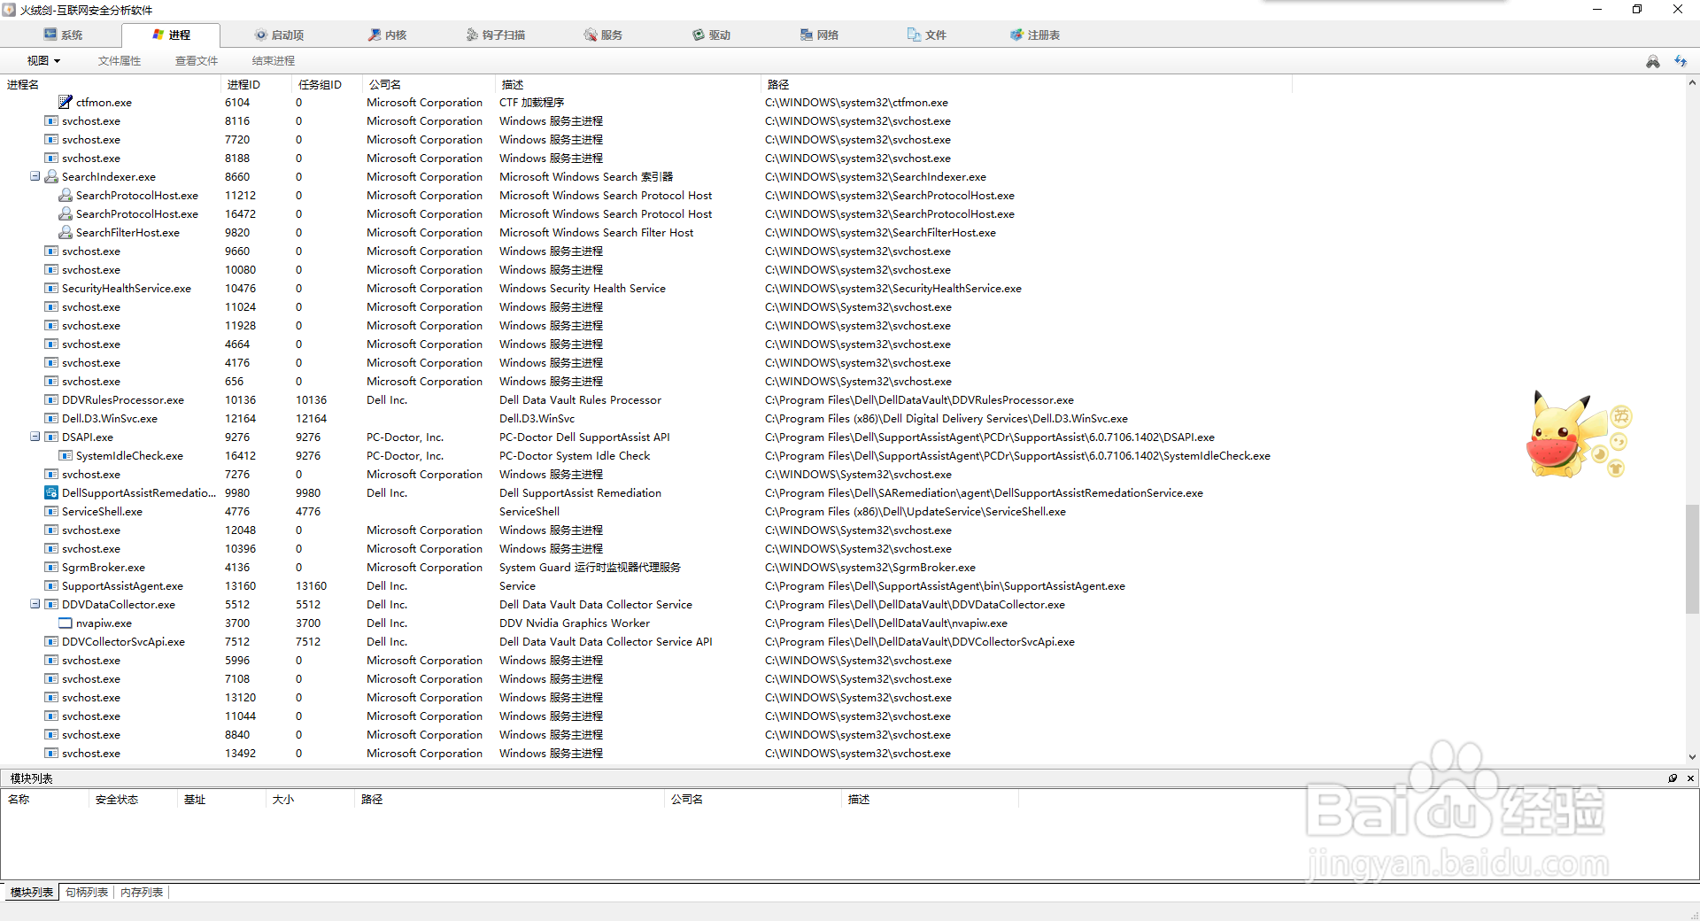The width and height of the screenshot is (1700, 921).
Task: Select process name DDVDataCollector.exe
Action: click(x=119, y=604)
